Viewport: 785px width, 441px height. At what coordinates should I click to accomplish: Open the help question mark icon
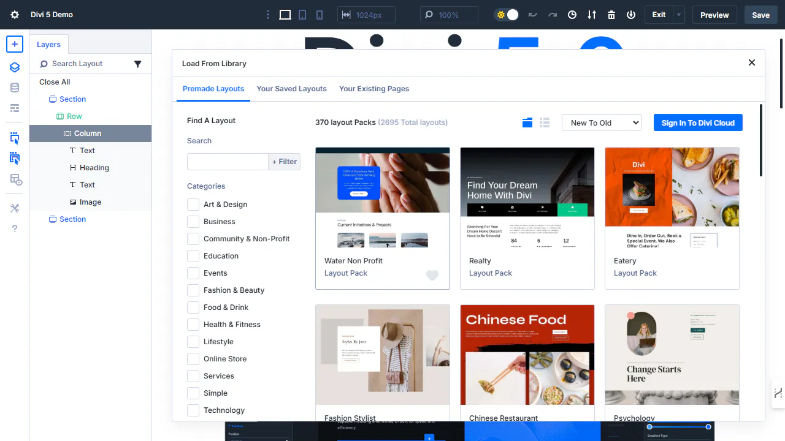pyautogui.click(x=15, y=228)
